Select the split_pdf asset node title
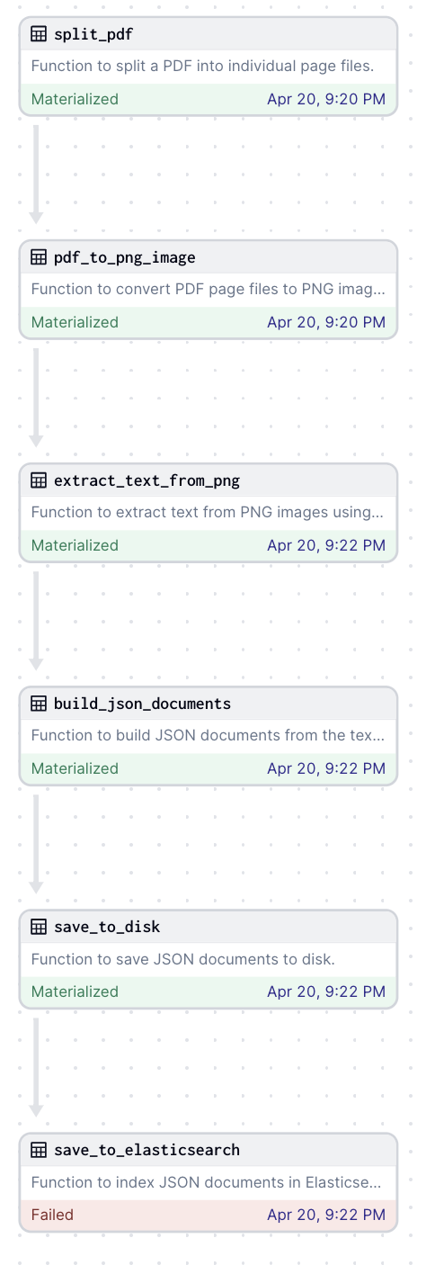The width and height of the screenshot is (435, 1265). [94, 34]
